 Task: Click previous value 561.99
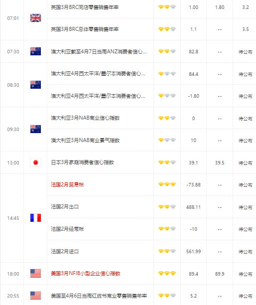[193, 251]
